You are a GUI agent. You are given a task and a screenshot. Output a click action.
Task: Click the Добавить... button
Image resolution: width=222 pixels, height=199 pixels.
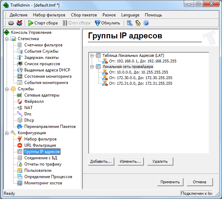tap(101, 161)
